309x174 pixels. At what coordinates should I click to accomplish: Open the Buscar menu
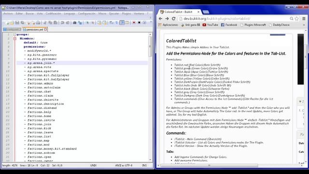30,14
